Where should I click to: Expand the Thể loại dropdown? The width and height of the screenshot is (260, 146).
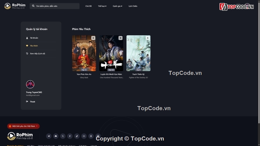[102, 6]
